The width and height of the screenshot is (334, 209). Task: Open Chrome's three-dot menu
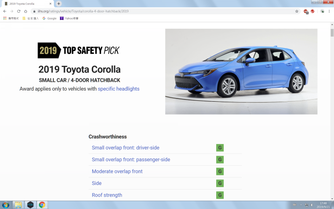329,11
